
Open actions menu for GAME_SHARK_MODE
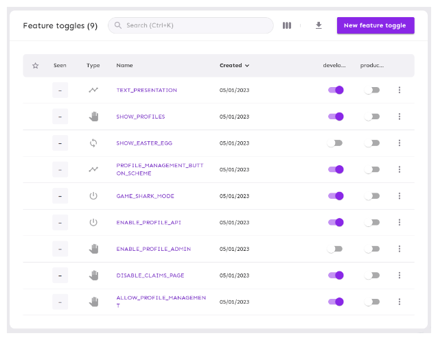pos(400,196)
